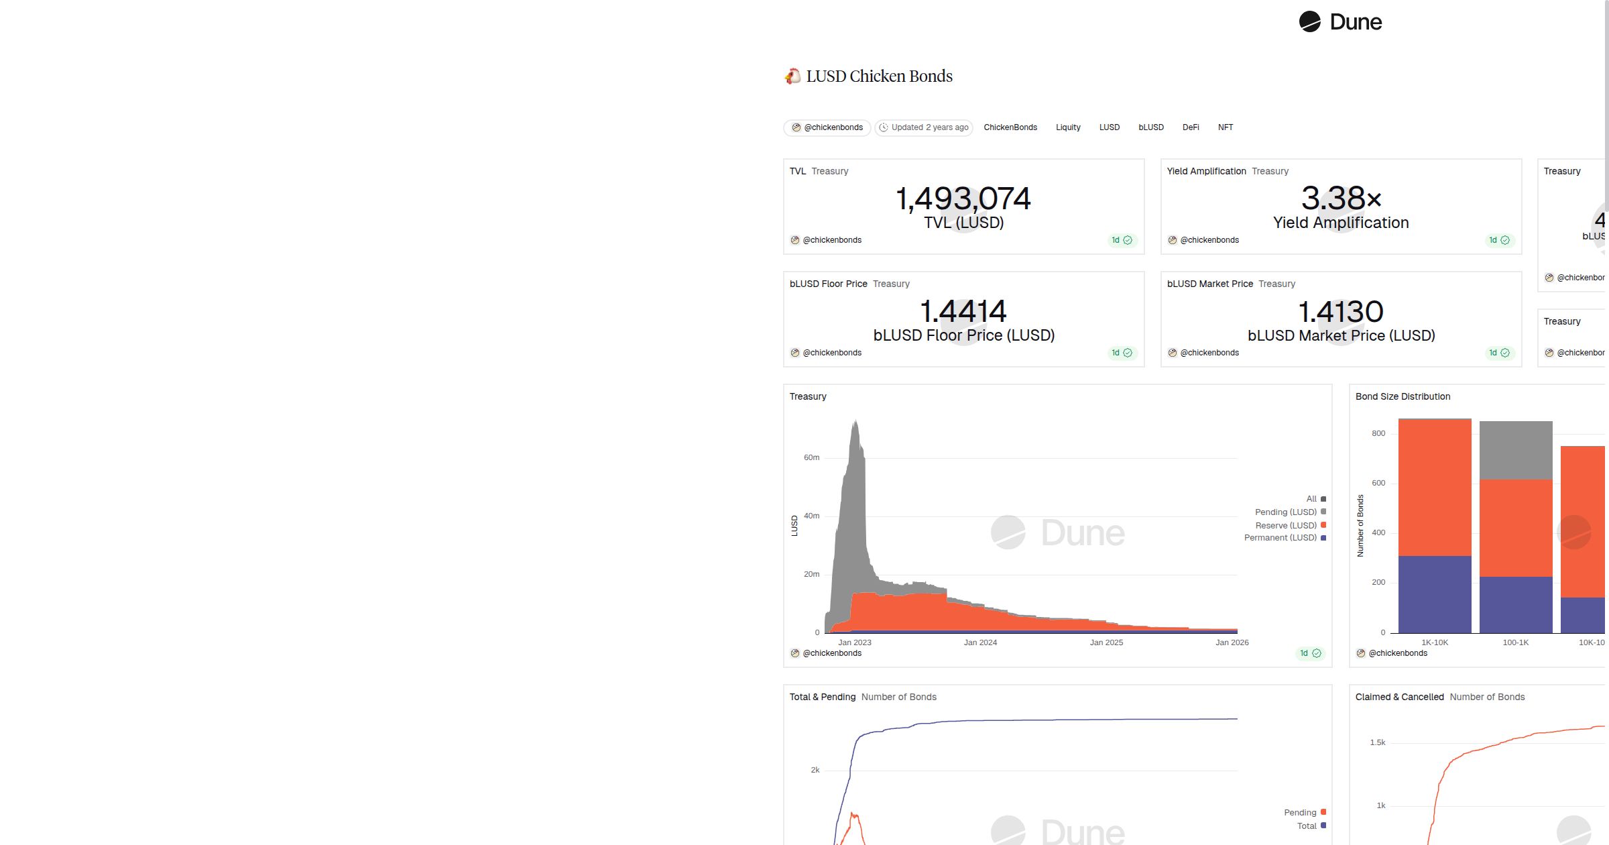Click the Total legend swatch in bonds chart

1323,826
